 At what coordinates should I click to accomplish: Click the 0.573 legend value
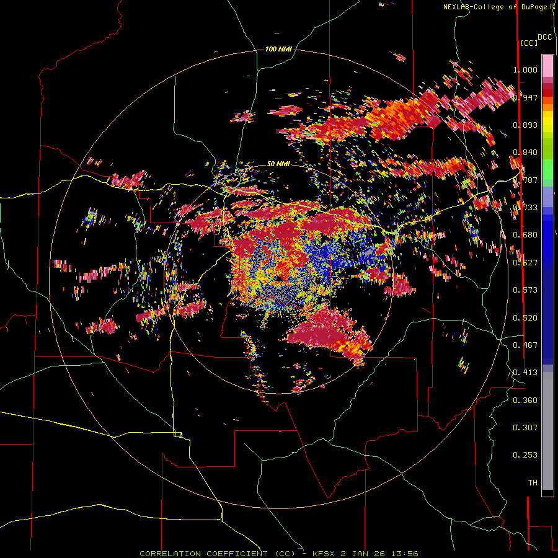tap(525, 290)
